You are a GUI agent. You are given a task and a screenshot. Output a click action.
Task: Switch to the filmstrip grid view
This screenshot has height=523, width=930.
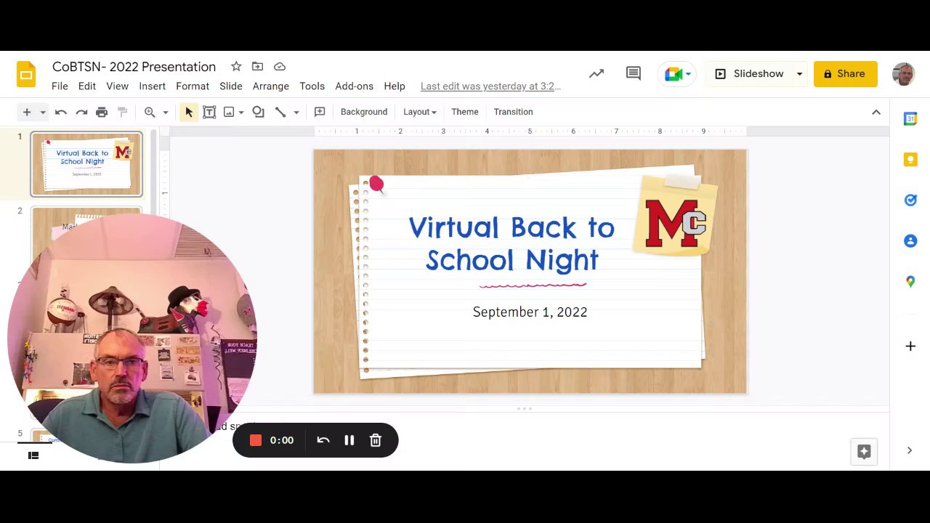[x=33, y=455]
